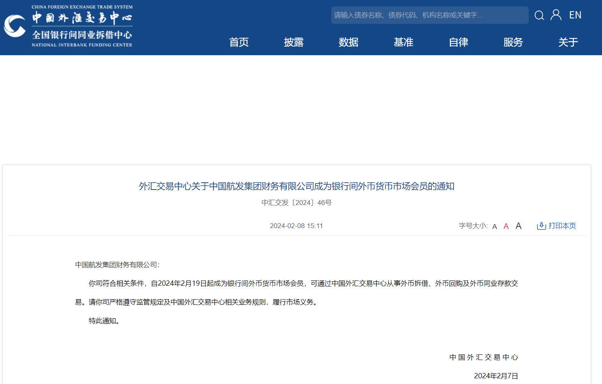Switch language to EN
Image resolution: width=602 pixels, height=384 pixels.
click(575, 15)
